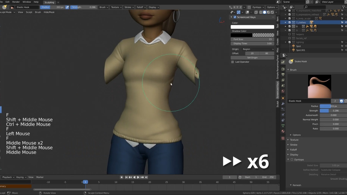Adjust the Strength slider in Brush settings
This screenshot has height=195, width=347.
click(x=329, y=110)
